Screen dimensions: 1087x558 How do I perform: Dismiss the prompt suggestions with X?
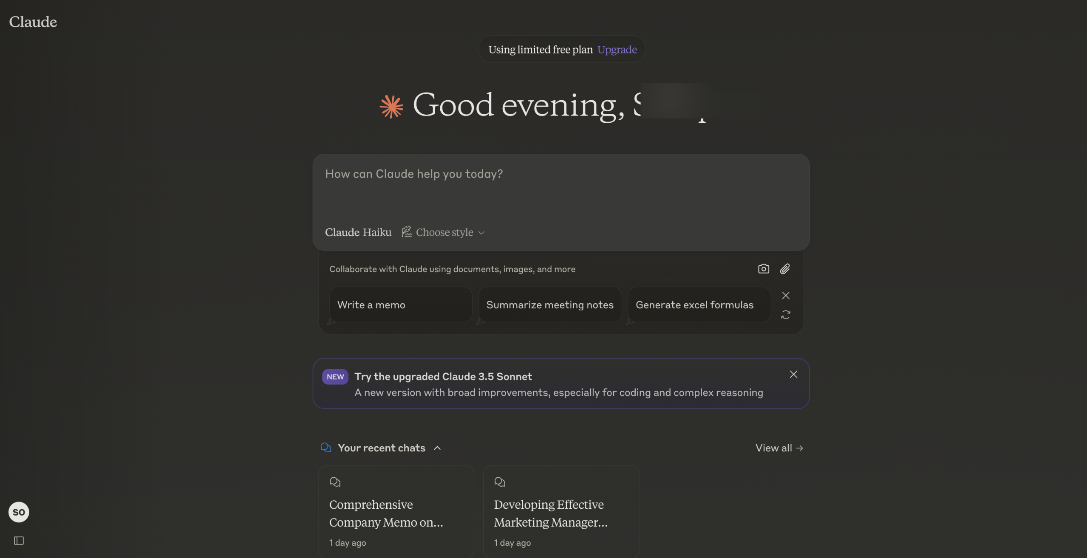785,295
